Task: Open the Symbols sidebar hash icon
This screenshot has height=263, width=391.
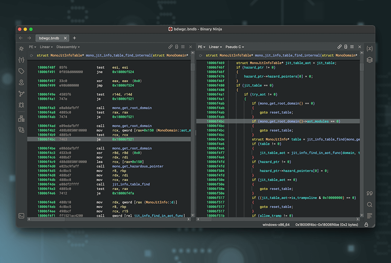Action: pos(21,48)
